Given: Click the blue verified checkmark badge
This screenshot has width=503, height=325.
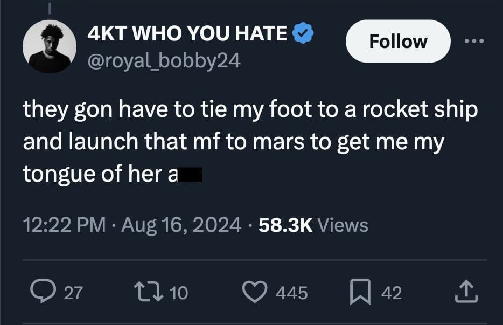Looking at the screenshot, I should (303, 34).
